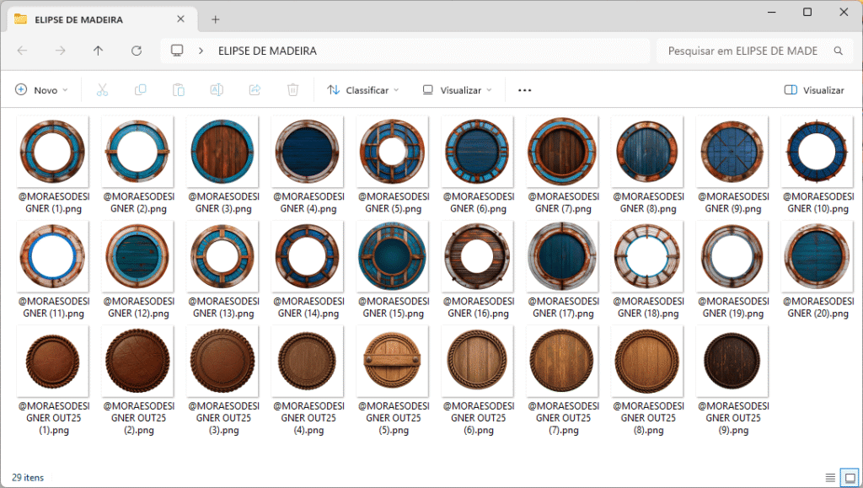Open the Novo dropdown menu

click(x=41, y=89)
